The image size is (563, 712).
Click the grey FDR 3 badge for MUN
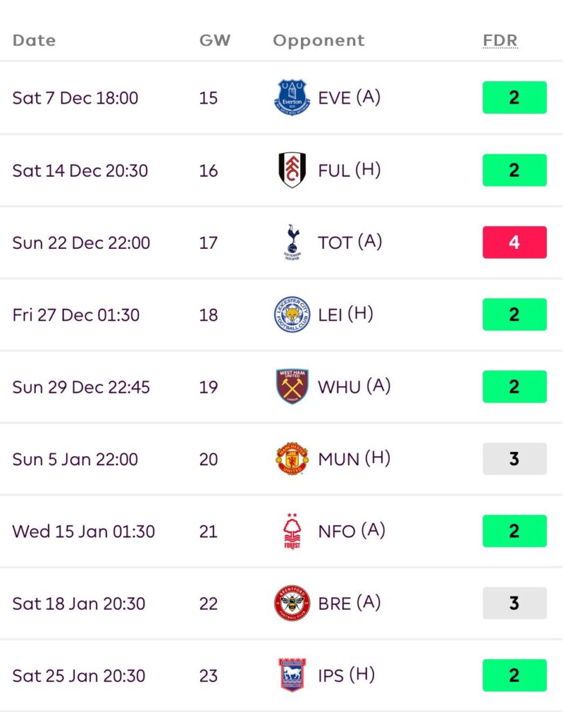pos(514,459)
